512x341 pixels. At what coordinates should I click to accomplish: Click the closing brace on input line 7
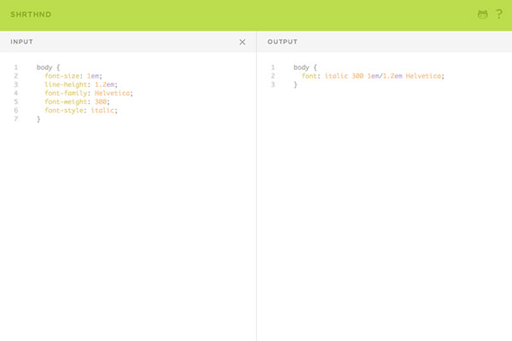coord(38,119)
